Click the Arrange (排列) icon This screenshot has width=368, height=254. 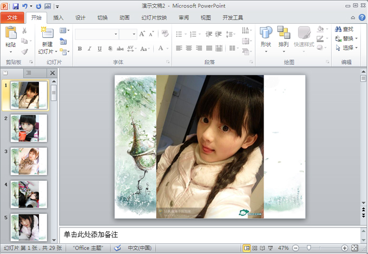point(284,36)
